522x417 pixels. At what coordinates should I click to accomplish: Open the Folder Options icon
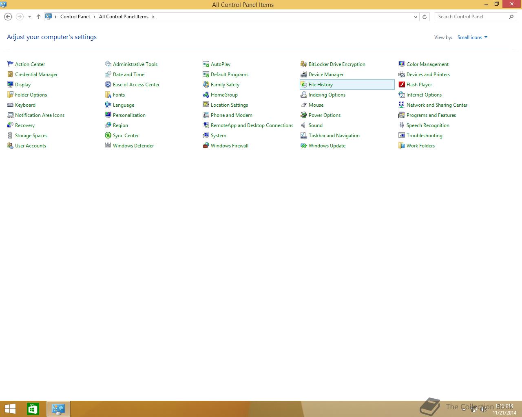[x=10, y=94]
